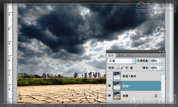Click the lock image pixels brush icon
Screen dimensions: 178x107
point(122,68)
